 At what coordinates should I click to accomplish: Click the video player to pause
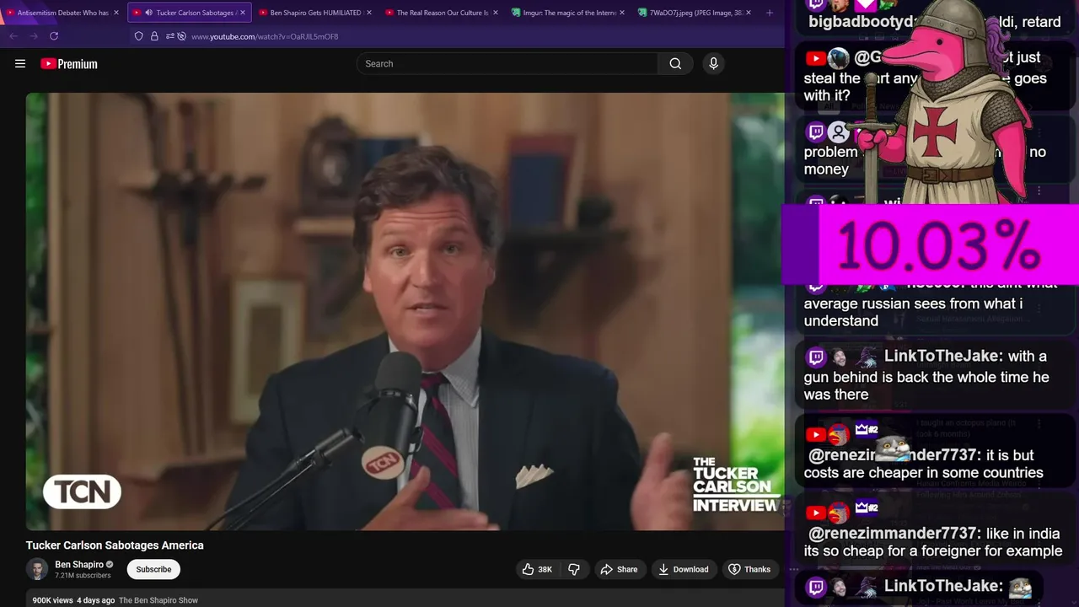click(x=405, y=311)
